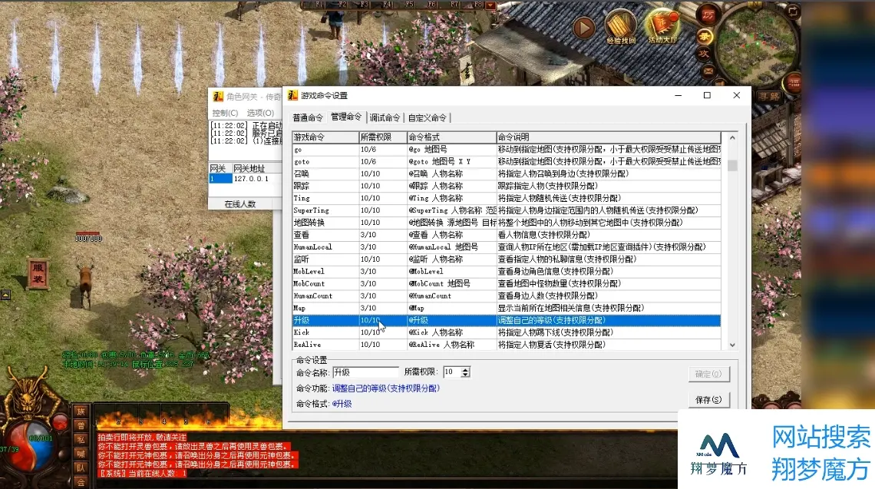Click the 游戏命令设置 window title icon

click(292, 95)
